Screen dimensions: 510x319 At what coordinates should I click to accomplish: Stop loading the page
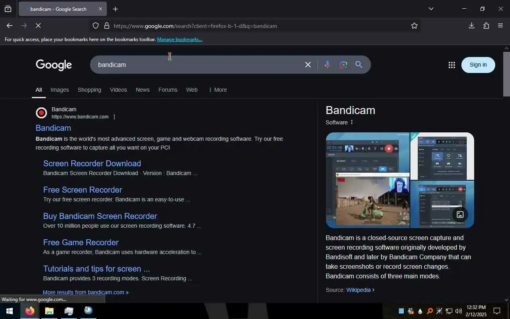tap(38, 26)
